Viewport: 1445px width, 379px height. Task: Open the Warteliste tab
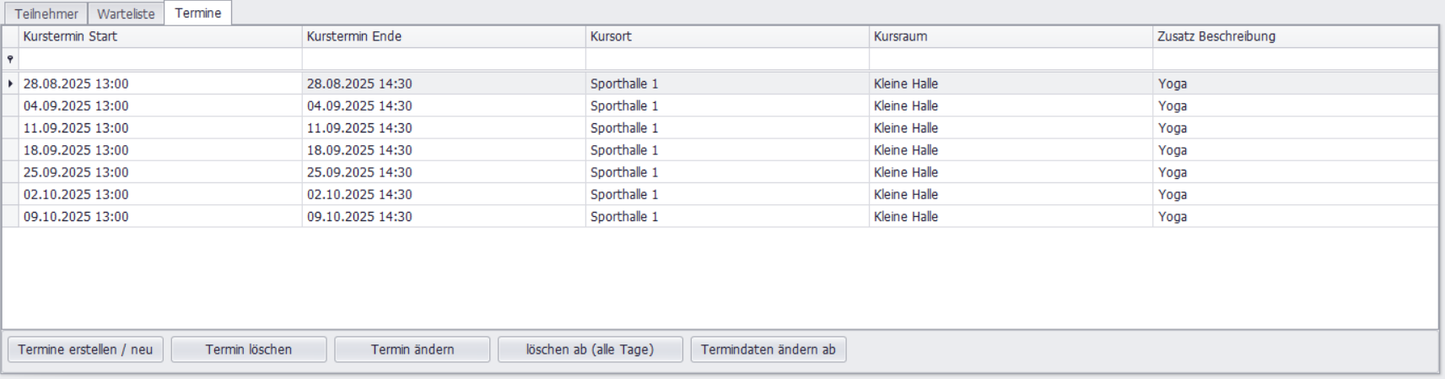pos(126,14)
